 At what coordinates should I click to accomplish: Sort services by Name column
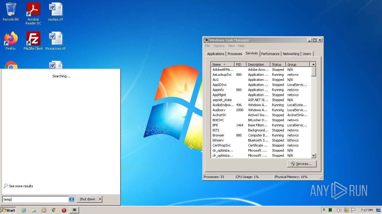(223, 64)
